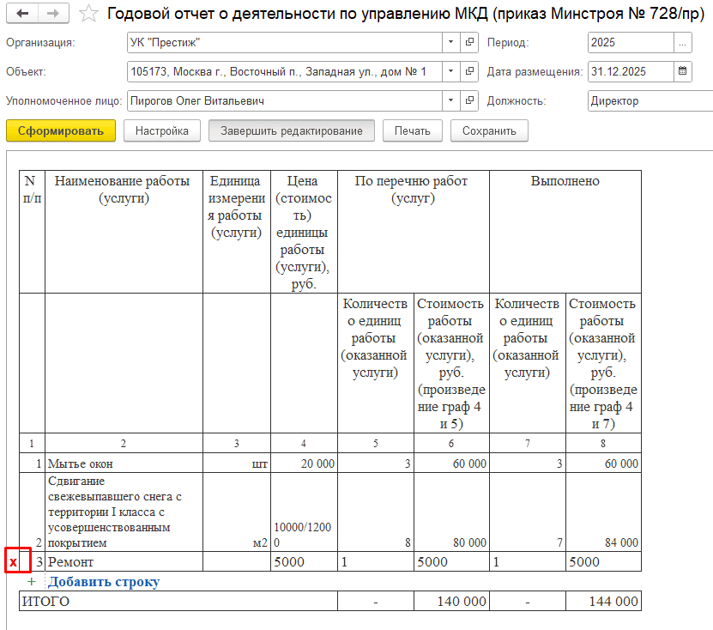Screen dimensions: 713x630
Task: Expand the Организация dropdown list
Action: coord(452,42)
